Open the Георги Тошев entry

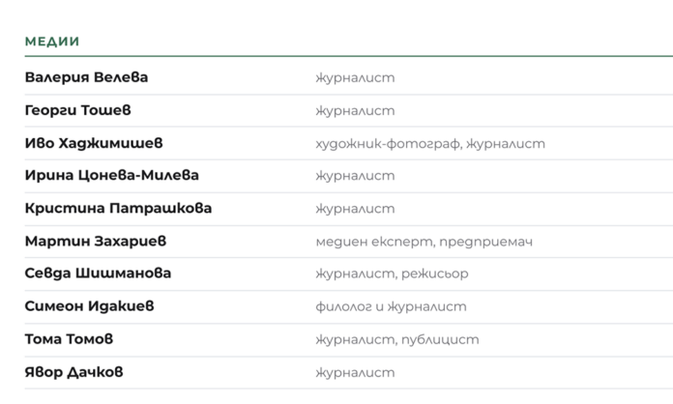77,110
